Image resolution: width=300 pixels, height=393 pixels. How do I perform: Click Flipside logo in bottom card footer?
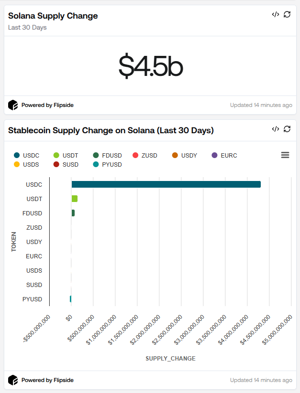pos(13,380)
